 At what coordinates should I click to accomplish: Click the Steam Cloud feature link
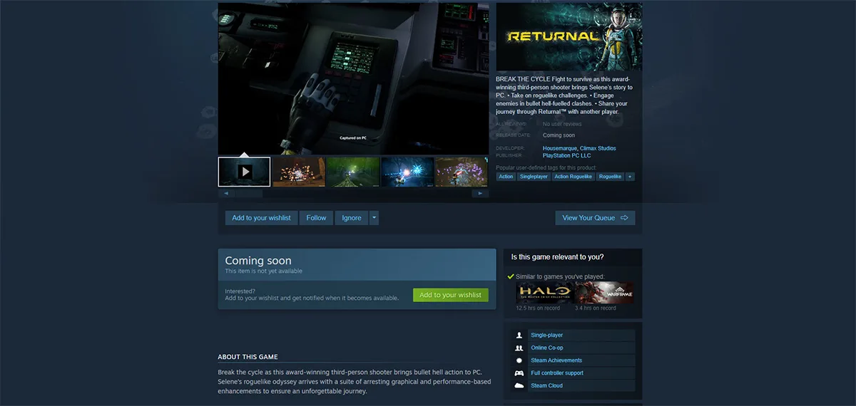pos(546,385)
